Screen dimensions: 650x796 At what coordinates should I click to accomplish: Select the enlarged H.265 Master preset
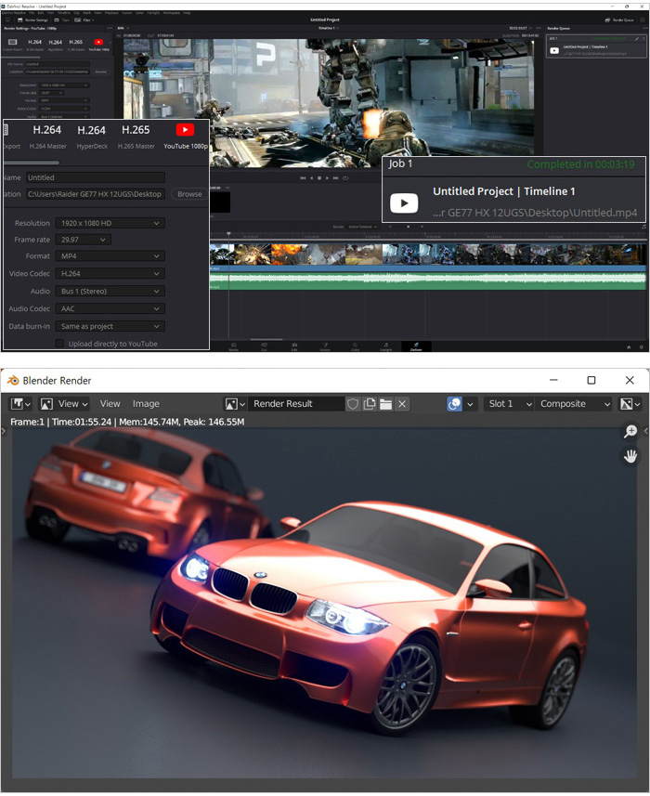pyautogui.click(x=136, y=137)
